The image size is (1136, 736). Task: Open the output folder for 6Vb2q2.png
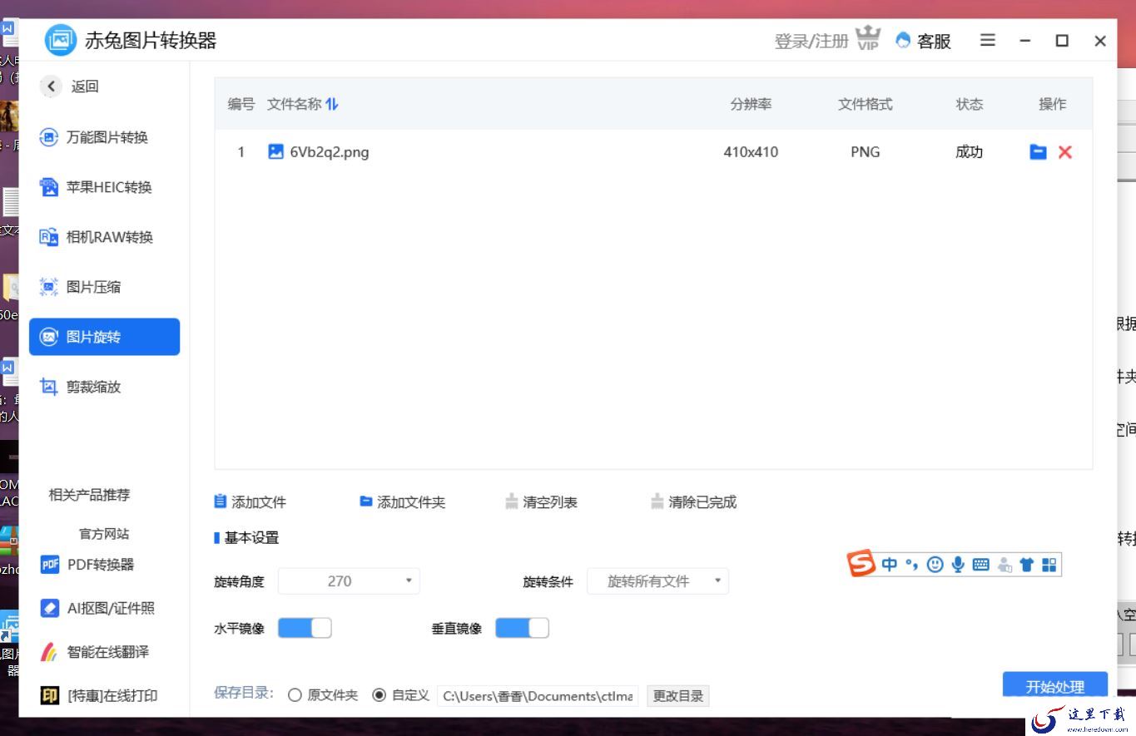tap(1038, 151)
